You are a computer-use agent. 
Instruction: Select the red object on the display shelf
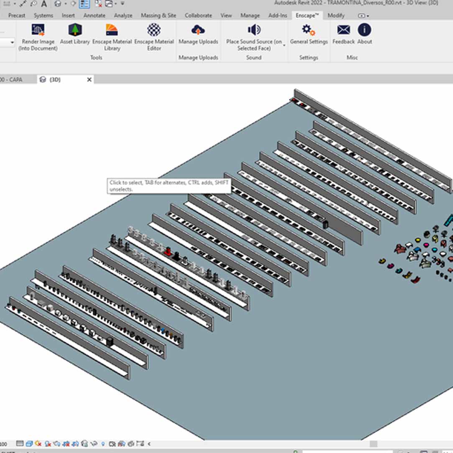click(x=168, y=251)
